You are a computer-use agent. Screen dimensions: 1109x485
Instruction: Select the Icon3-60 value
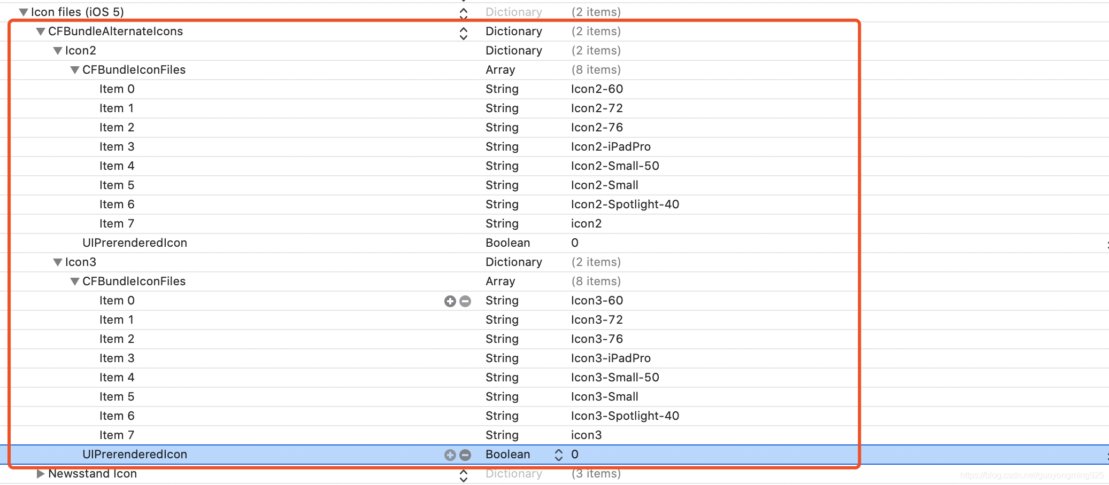click(597, 301)
